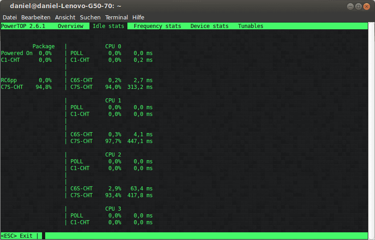Click the Package C7S-CHT 94,8% value
This screenshot has width=375, height=240.
(x=43, y=87)
